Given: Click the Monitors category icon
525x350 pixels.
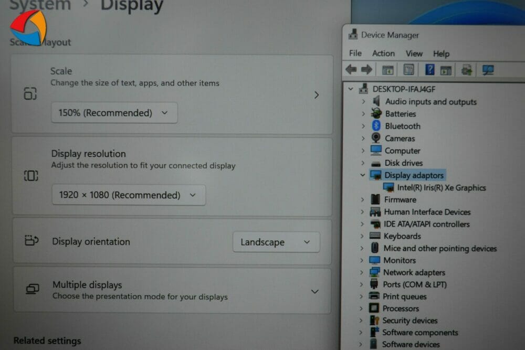Looking at the screenshot, I should (x=374, y=260).
